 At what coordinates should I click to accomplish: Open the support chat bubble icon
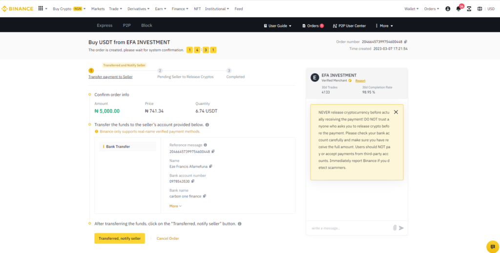click(493, 247)
